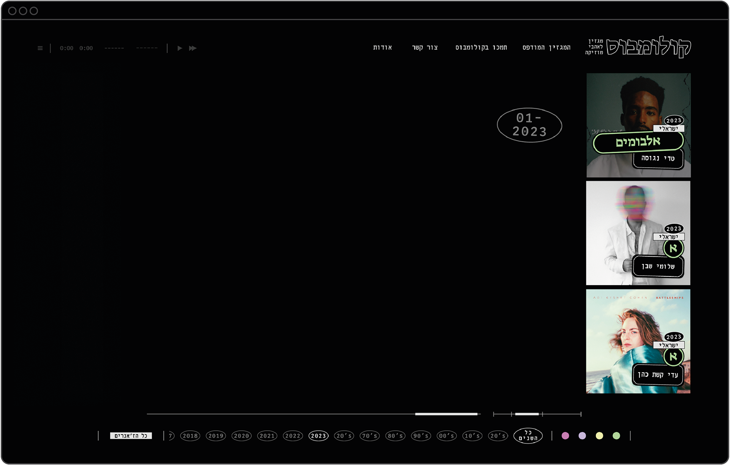Select the highlighted 2023 year pill
Image resolution: width=730 pixels, height=465 pixels.
(x=319, y=436)
